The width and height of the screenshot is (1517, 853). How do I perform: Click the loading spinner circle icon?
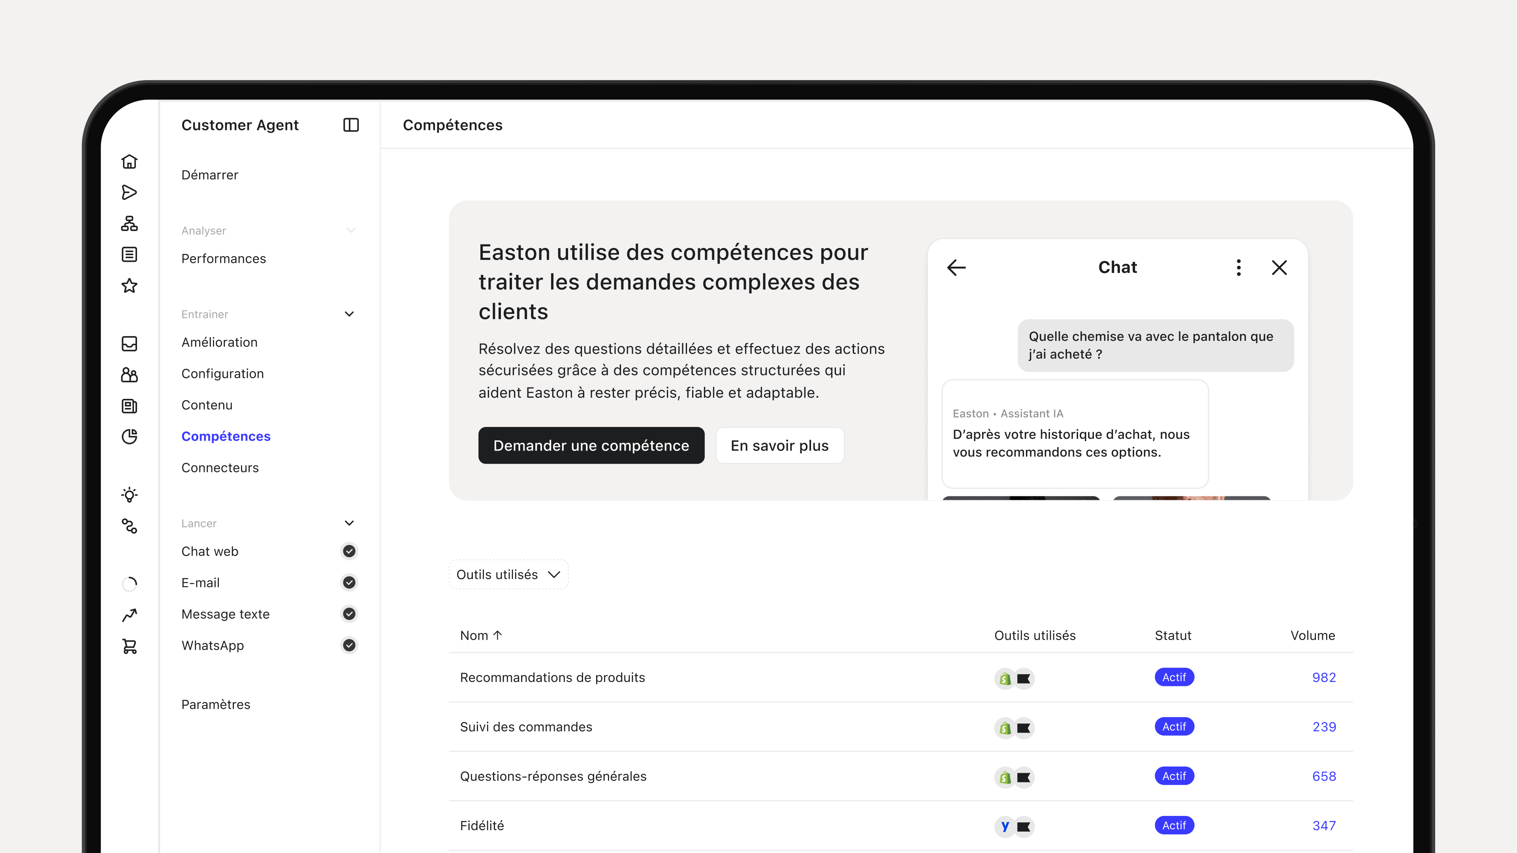tap(129, 584)
